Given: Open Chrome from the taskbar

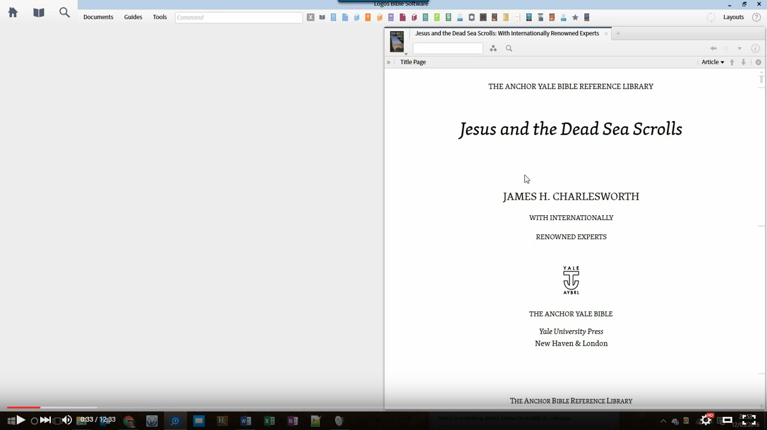Looking at the screenshot, I should (x=128, y=421).
